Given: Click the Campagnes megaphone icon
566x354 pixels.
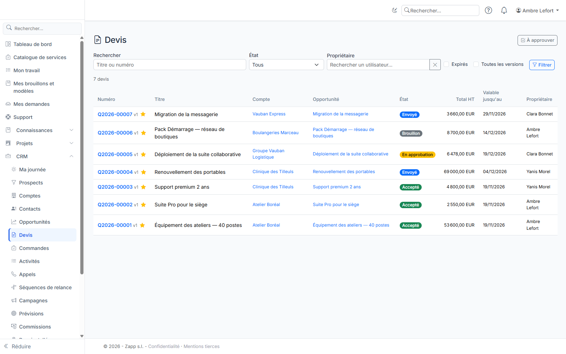Looking at the screenshot, I should point(14,300).
